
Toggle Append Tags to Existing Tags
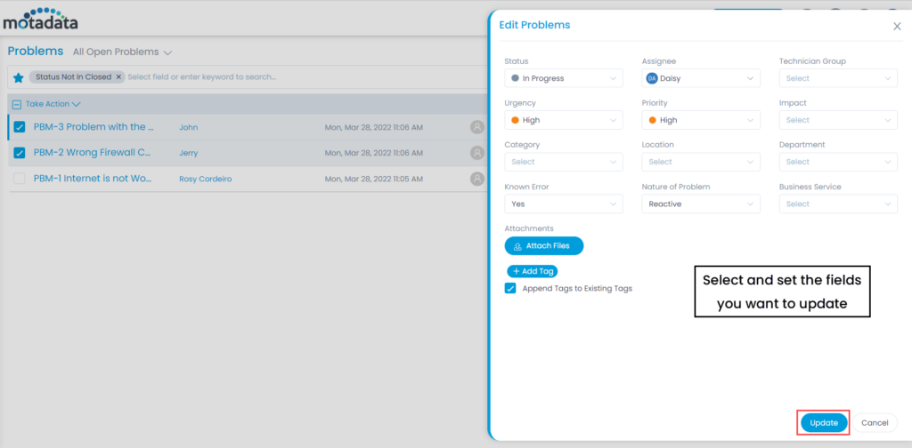(x=510, y=288)
